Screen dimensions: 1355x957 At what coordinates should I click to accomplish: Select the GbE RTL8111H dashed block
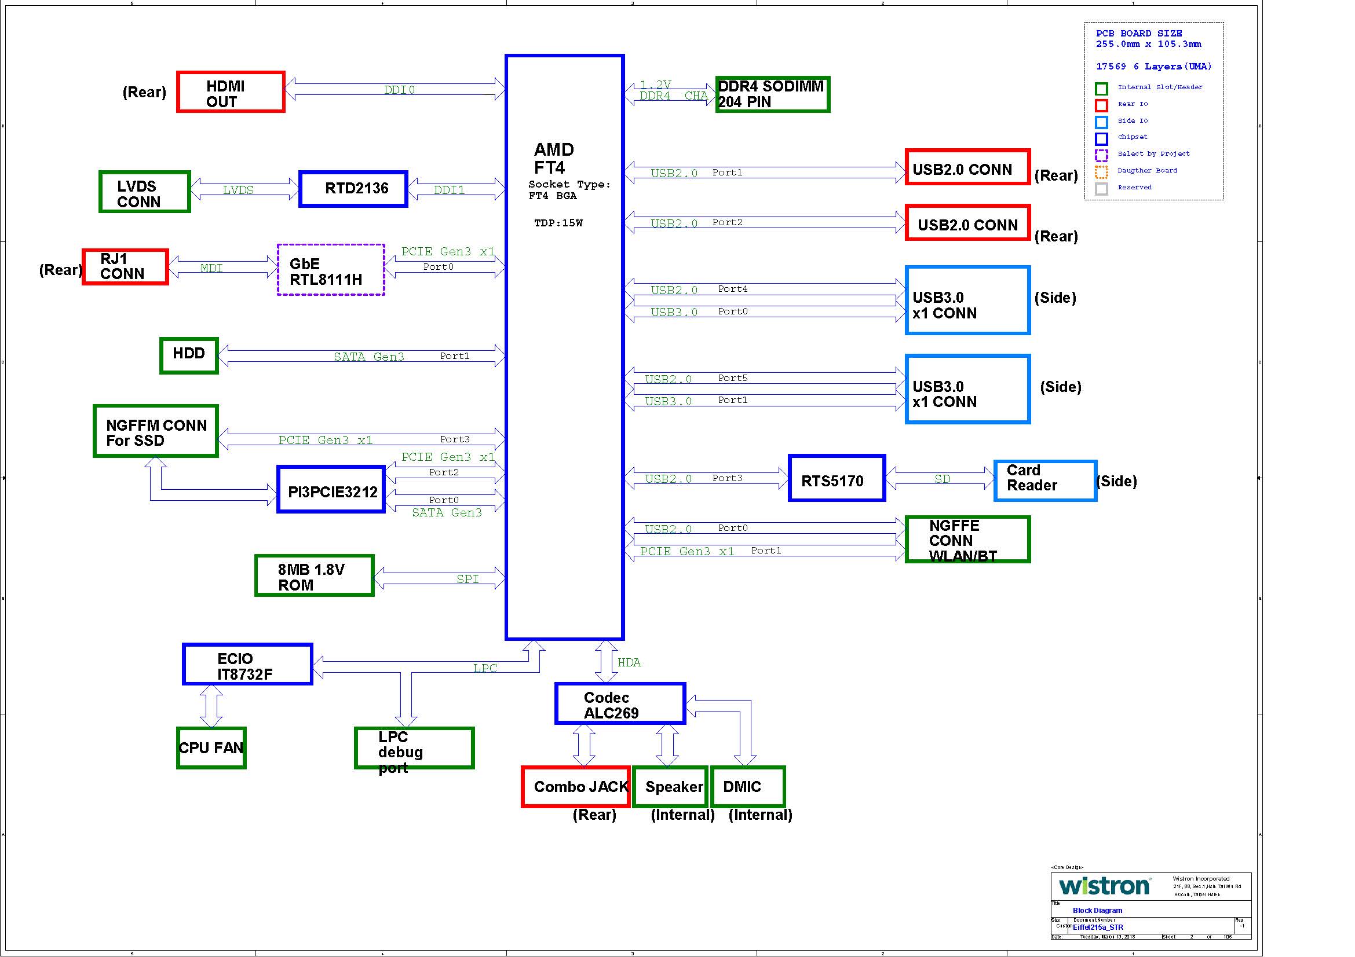pyautogui.click(x=331, y=270)
